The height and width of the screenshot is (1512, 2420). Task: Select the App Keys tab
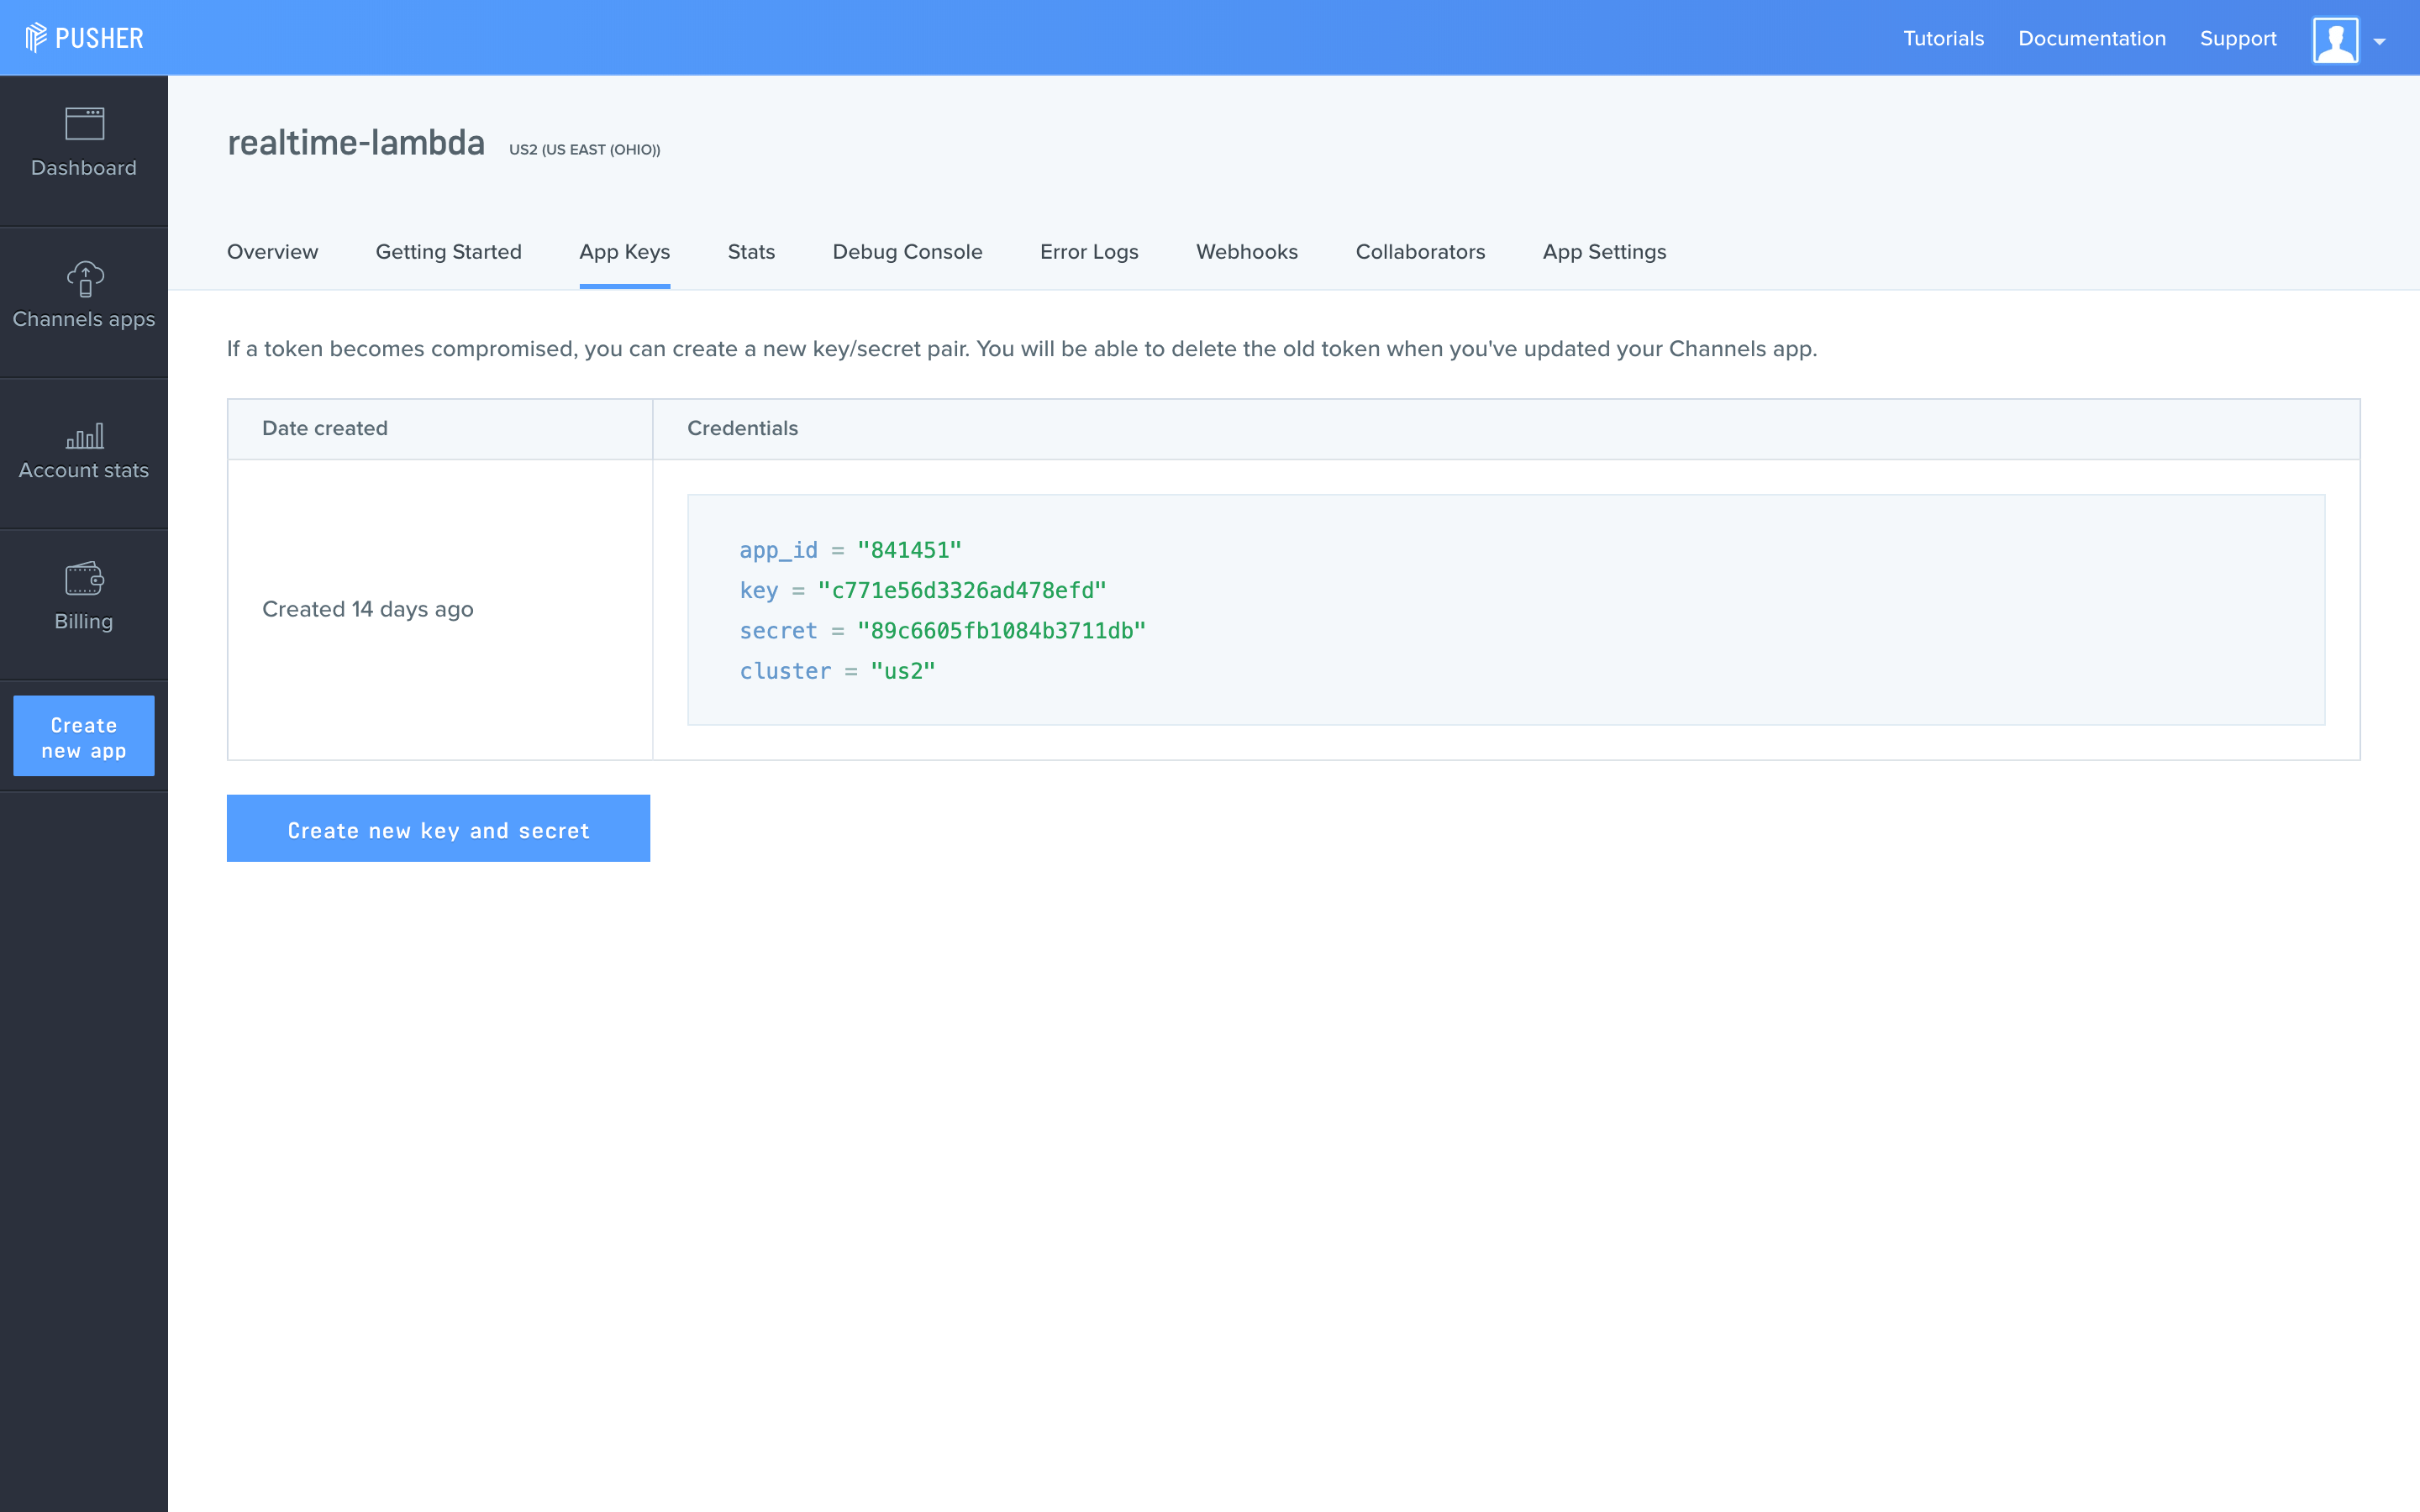624,252
